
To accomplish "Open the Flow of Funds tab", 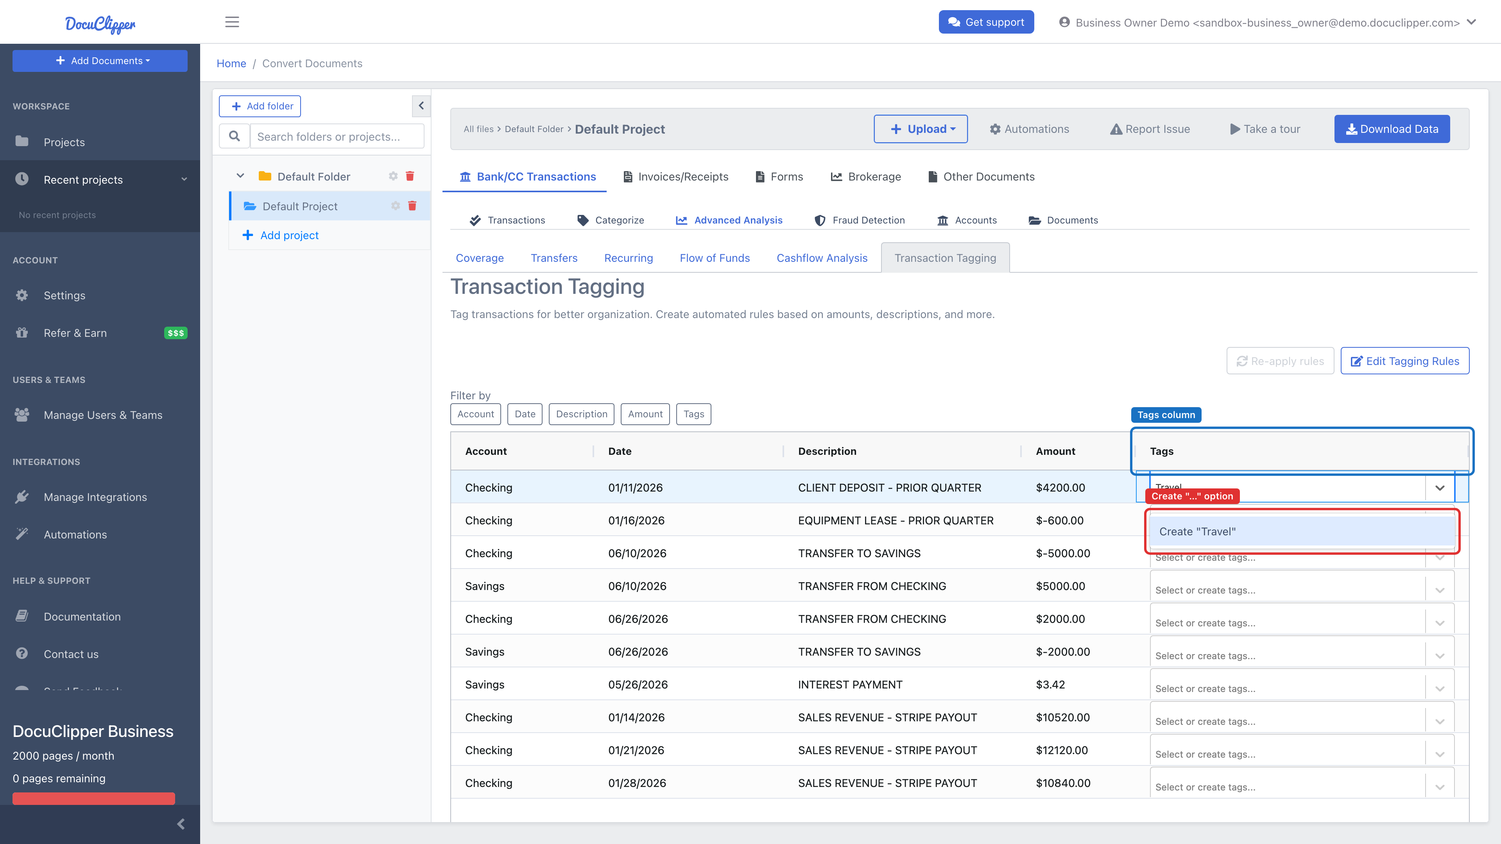I will point(715,257).
